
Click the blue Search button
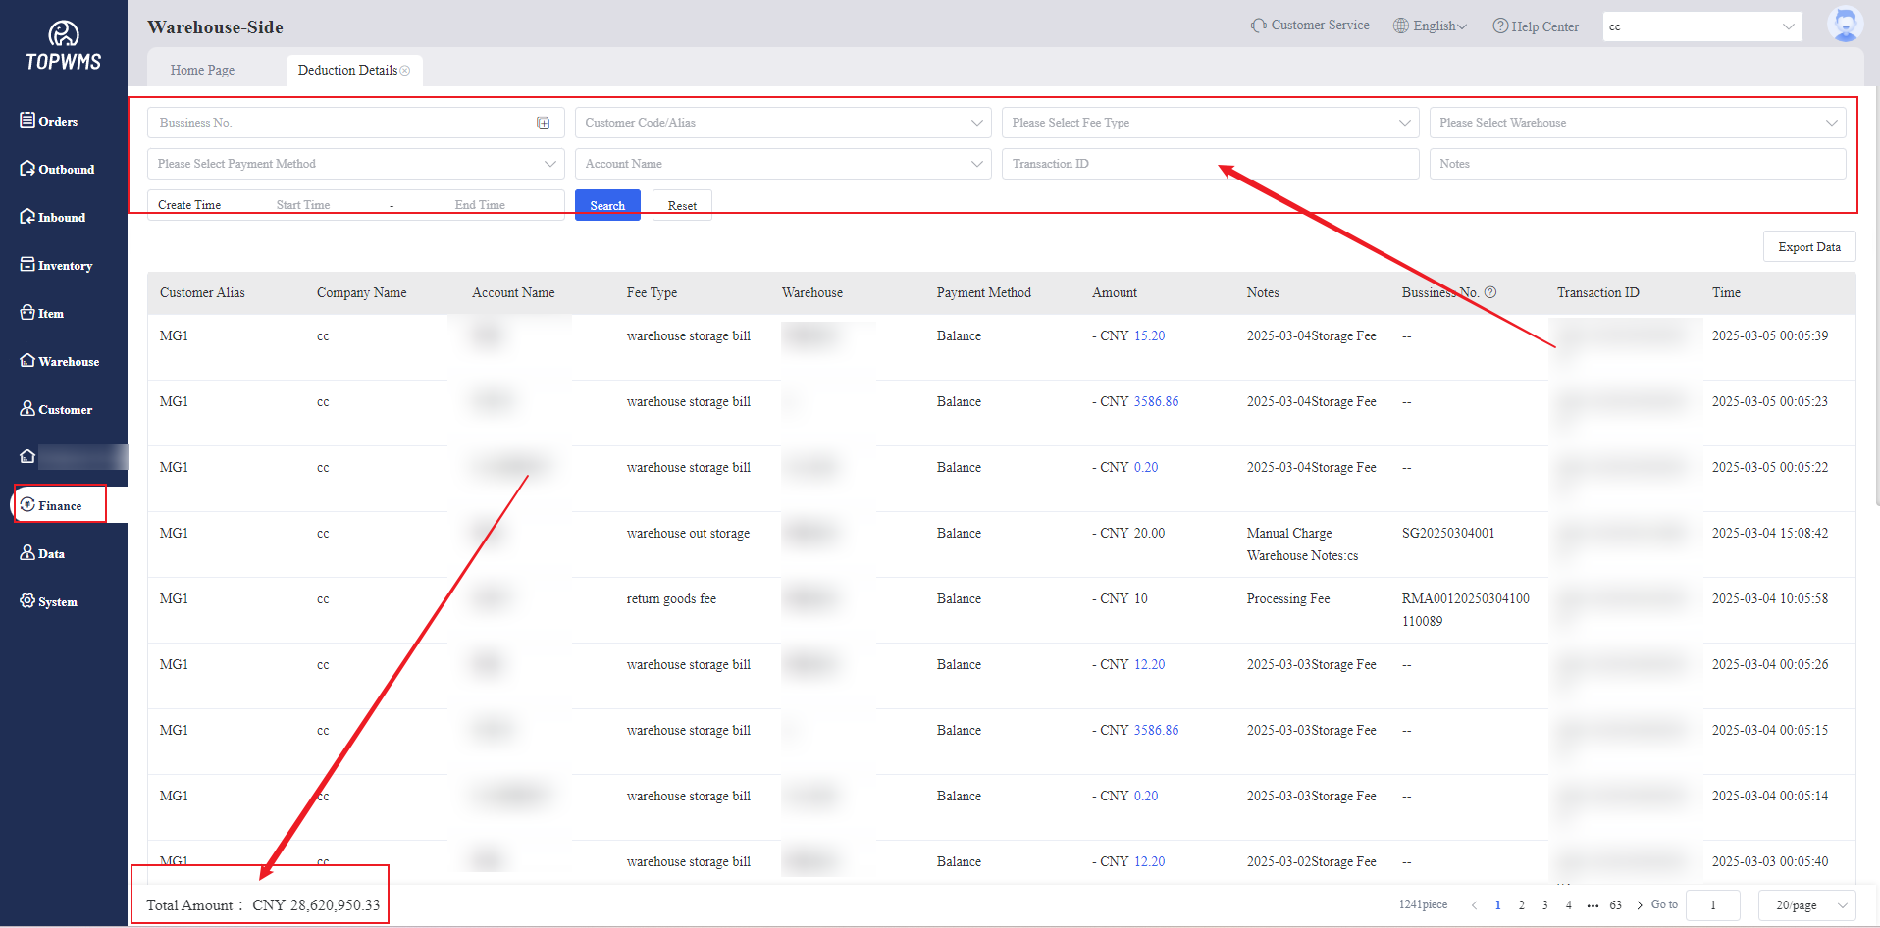point(607,205)
